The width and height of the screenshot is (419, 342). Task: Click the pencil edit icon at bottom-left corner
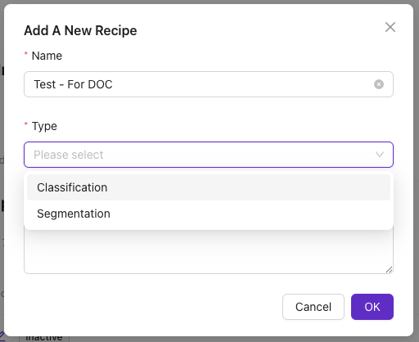tap(2, 336)
